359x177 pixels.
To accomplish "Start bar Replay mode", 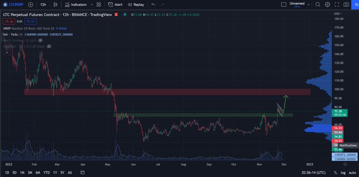I will click(136, 4).
